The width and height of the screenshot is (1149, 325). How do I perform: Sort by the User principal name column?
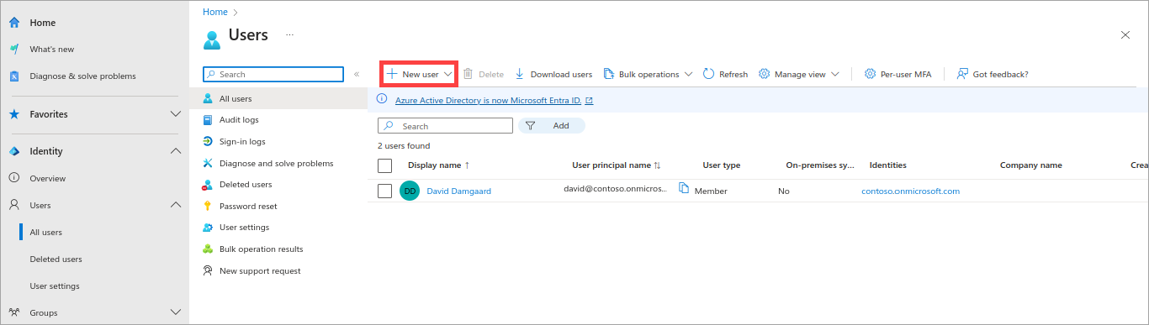[x=617, y=165]
